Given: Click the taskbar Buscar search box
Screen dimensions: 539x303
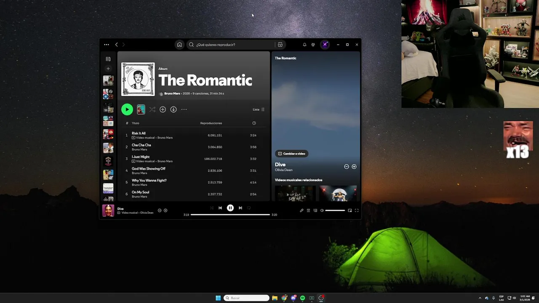Looking at the screenshot, I should (x=246, y=298).
